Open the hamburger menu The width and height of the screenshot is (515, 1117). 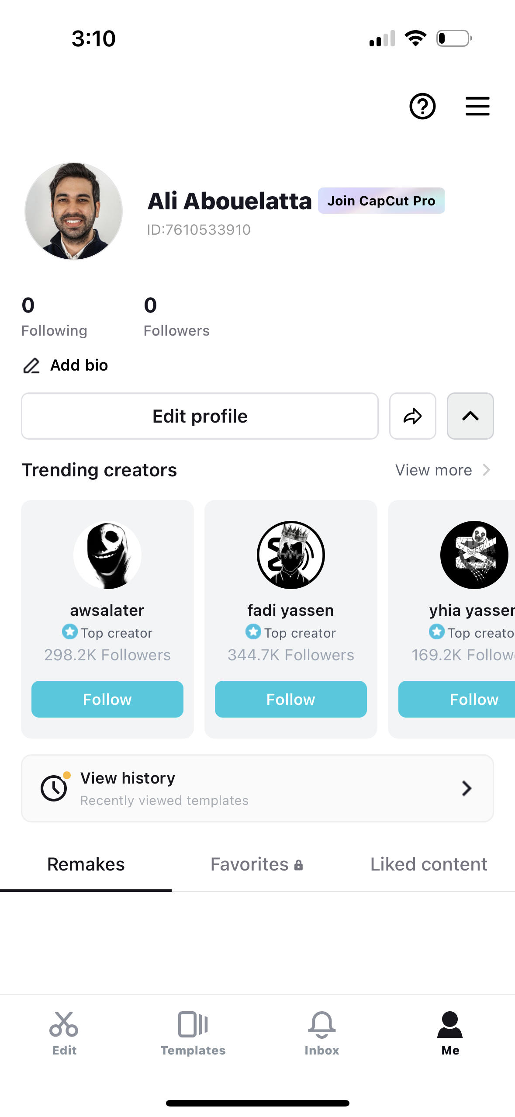pyautogui.click(x=477, y=106)
